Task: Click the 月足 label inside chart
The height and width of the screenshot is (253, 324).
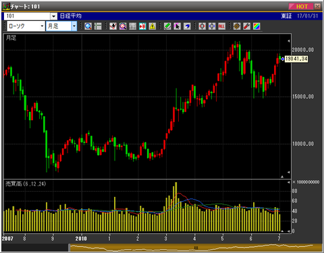Action: (11, 38)
